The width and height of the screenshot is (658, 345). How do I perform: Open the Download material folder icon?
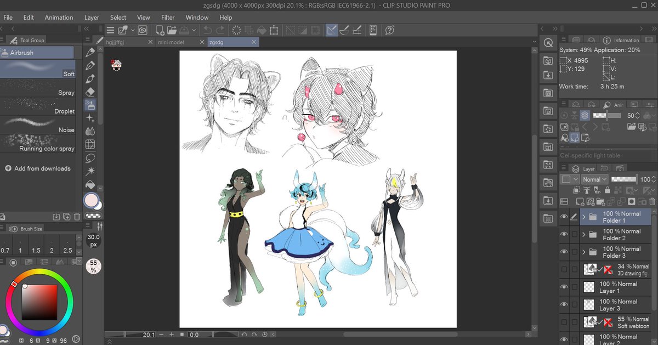point(548,75)
